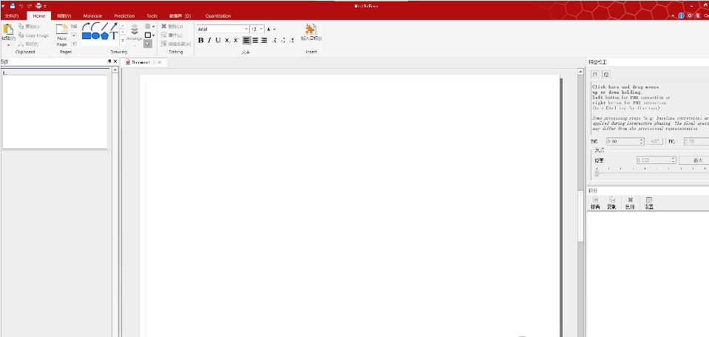Toggle Bold formatting
709x337 pixels.
pyautogui.click(x=201, y=40)
